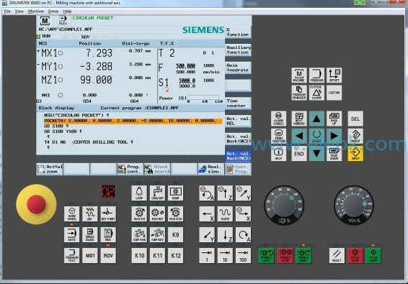Jog the Z axis upward
The image size is (408, 284).
tap(225, 193)
